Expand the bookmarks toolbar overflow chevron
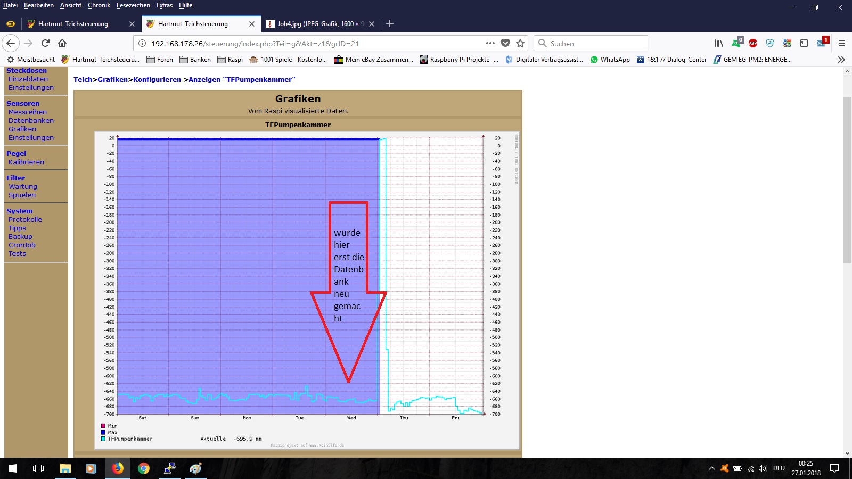The height and width of the screenshot is (479, 852). tap(841, 60)
